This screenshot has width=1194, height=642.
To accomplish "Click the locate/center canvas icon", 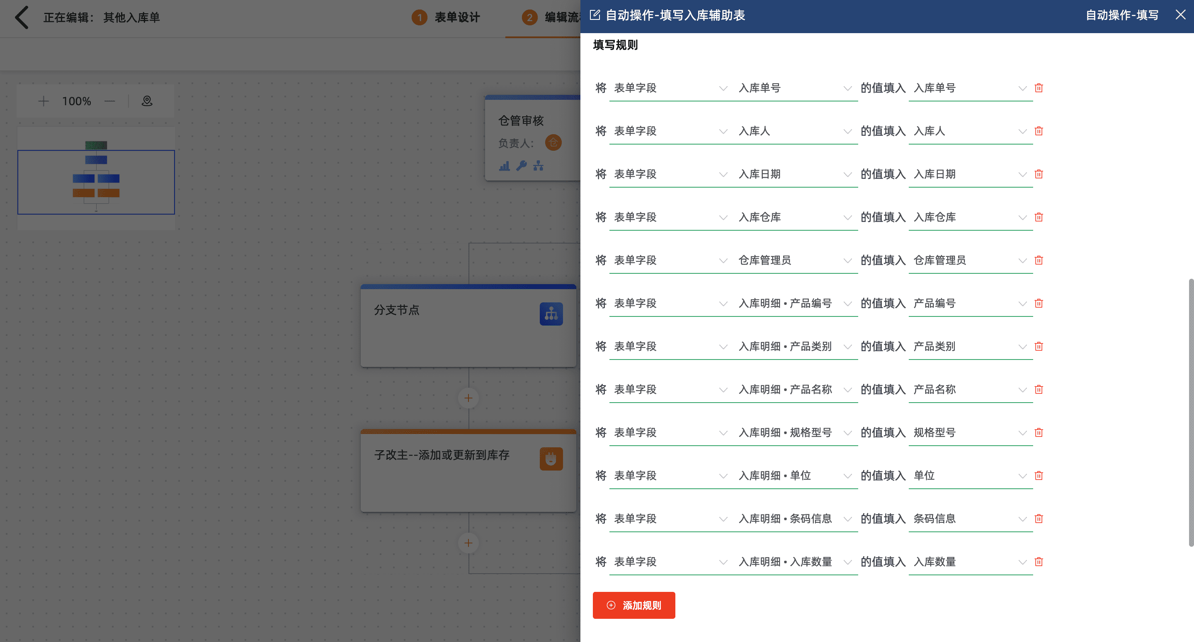I will (x=147, y=101).
